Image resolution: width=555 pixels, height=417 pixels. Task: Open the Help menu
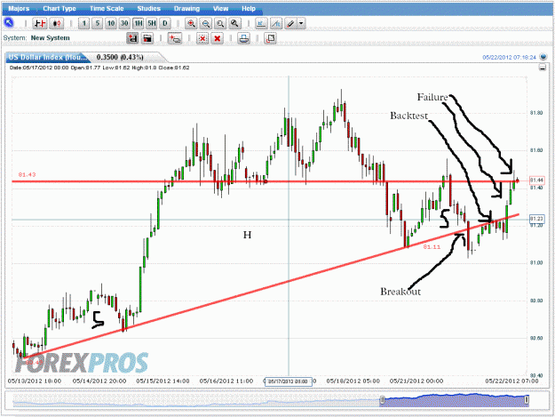(x=249, y=9)
